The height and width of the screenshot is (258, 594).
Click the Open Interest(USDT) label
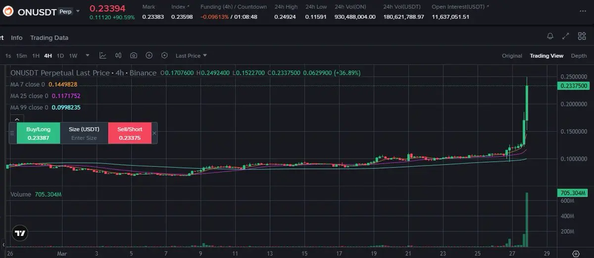(x=460, y=7)
